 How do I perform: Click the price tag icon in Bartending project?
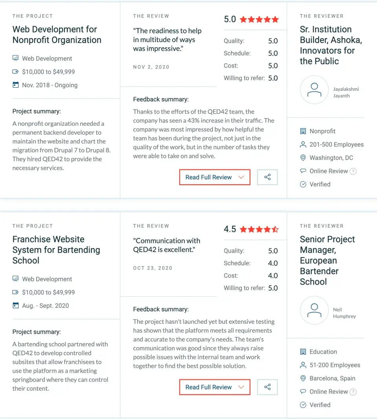[15, 292]
